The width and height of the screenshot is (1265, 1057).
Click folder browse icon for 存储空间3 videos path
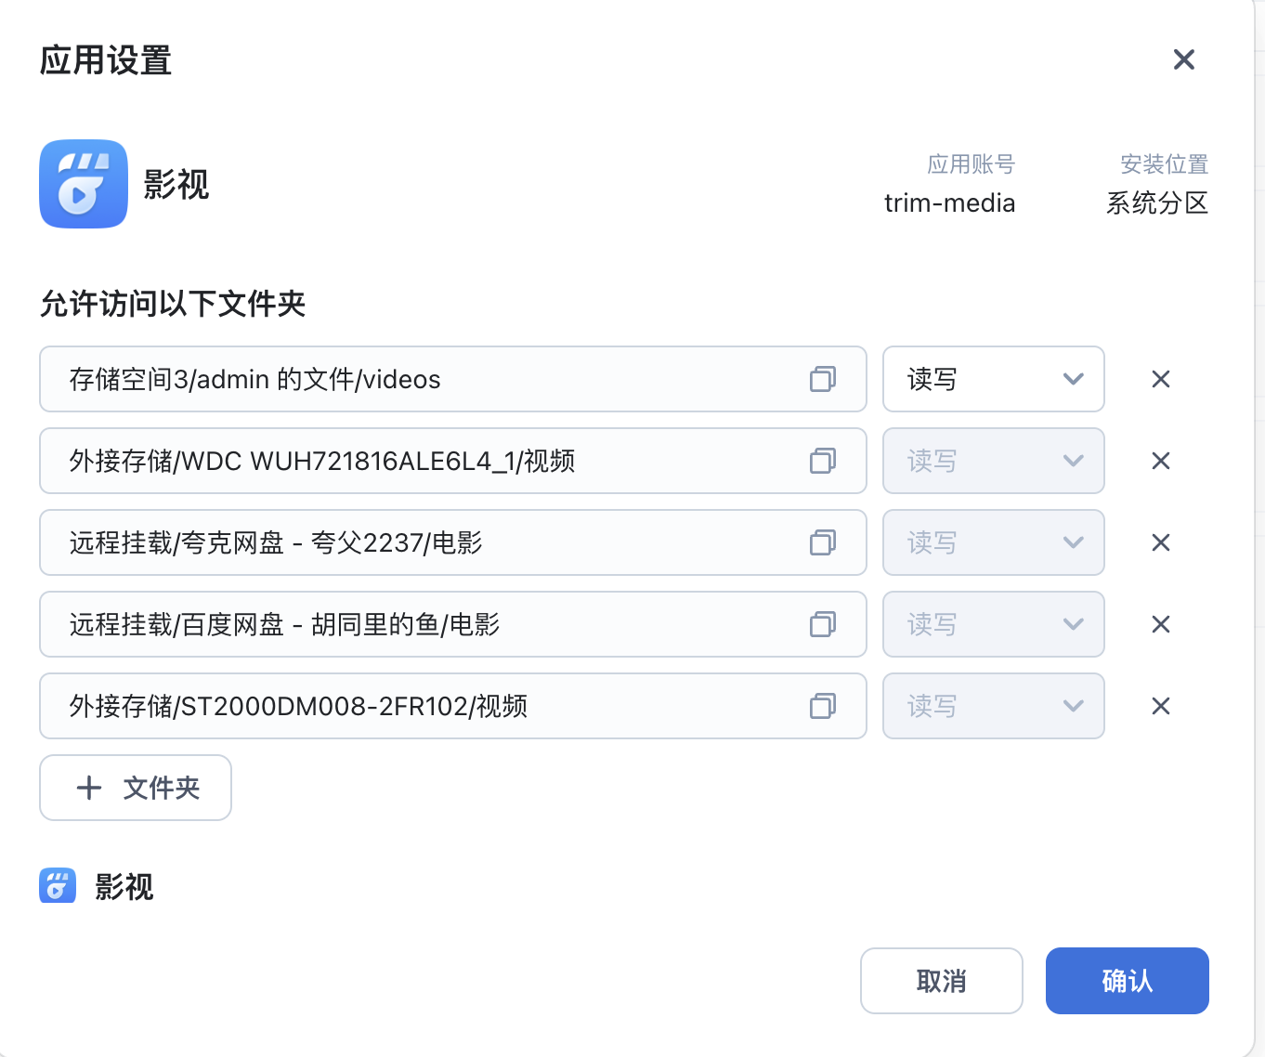coord(823,379)
